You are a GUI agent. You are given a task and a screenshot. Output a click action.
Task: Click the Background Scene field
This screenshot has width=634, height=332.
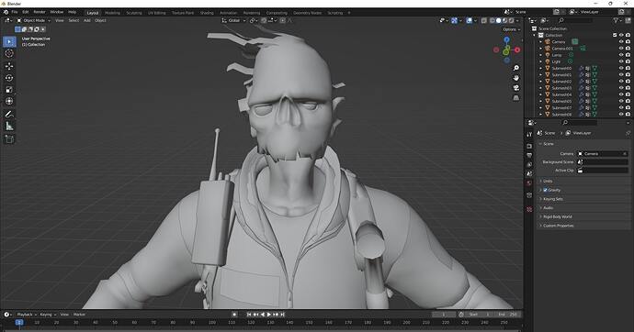[602, 161]
